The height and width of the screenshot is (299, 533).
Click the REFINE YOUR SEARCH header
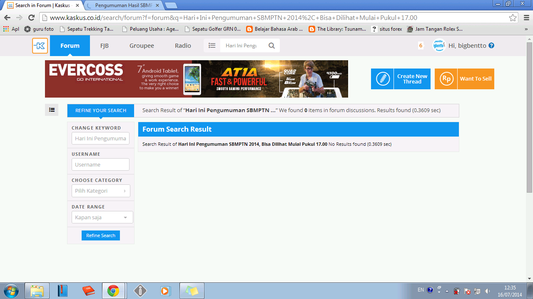click(x=101, y=110)
